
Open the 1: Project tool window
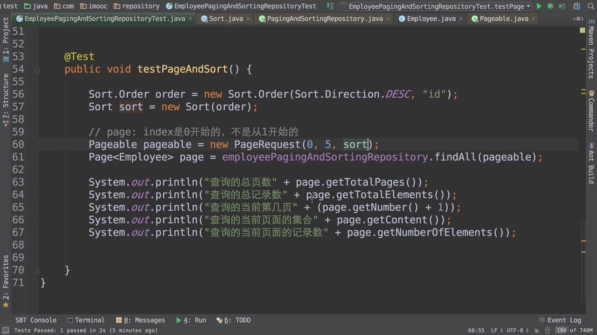6,40
